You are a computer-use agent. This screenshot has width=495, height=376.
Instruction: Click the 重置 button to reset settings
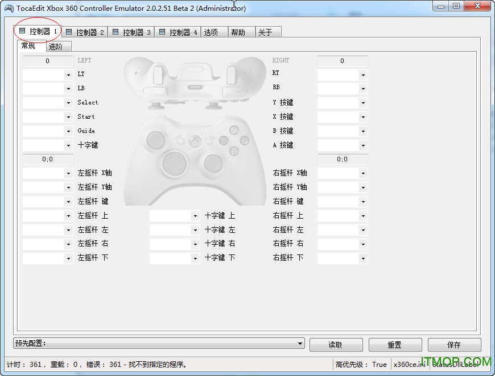pyautogui.click(x=395, y=345)
